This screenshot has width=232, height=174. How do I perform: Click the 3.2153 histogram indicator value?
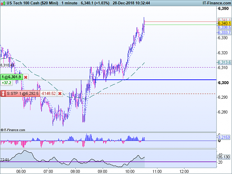pyautogui.click(x=224, y=137)
